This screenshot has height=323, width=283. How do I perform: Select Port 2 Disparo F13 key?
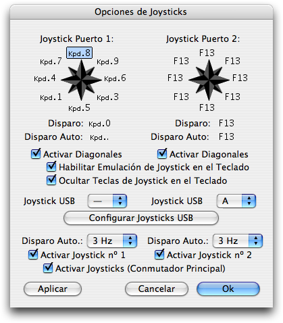(226, 123)
